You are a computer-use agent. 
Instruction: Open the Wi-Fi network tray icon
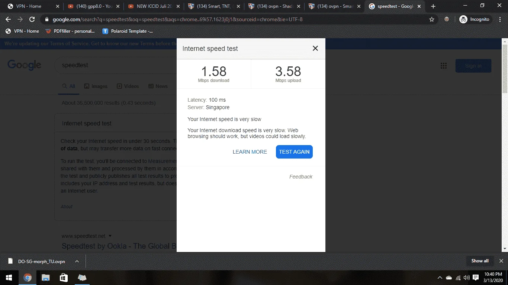[x=458, y=278]
